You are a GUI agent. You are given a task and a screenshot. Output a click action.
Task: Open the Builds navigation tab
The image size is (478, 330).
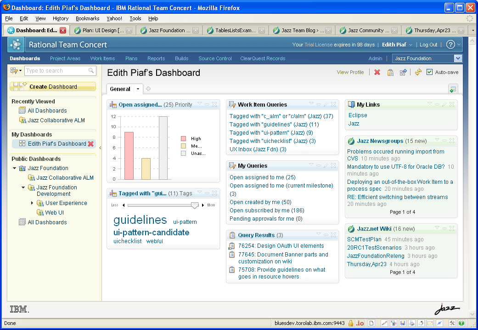point(181,58)
